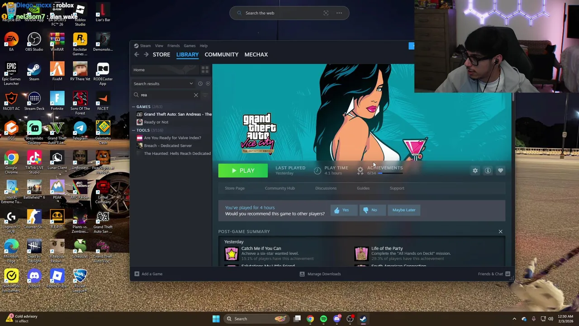Clear the library search text
The height and width of the screenshot is (326, 579).
pos(196,95)
